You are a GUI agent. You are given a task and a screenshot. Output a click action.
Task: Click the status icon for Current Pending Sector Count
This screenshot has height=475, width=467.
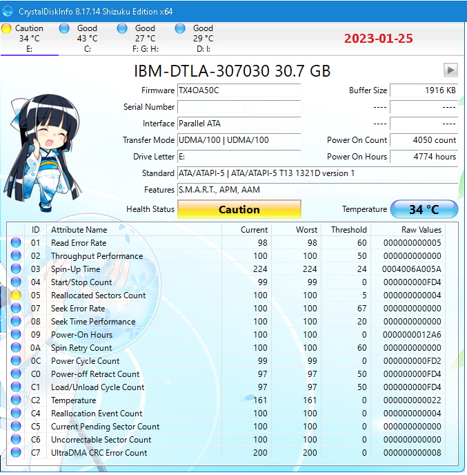click(x=16, y=426)
